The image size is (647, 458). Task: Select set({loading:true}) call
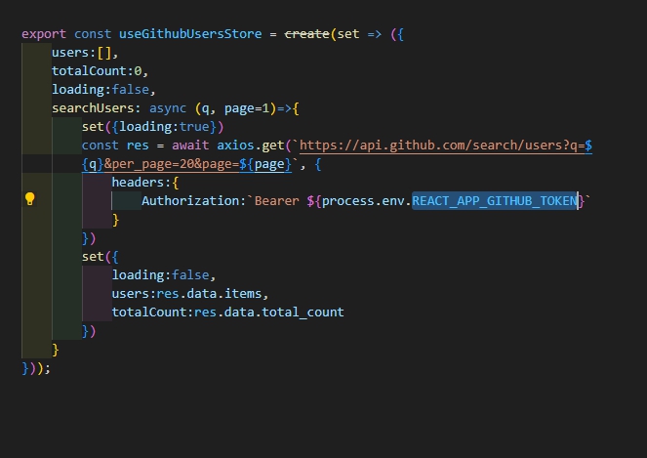point(152,126)
